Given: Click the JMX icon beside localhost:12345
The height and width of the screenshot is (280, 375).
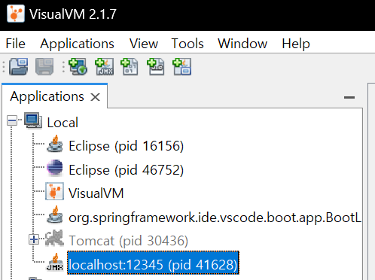Looking at the screenshot, I should (55, 263).
